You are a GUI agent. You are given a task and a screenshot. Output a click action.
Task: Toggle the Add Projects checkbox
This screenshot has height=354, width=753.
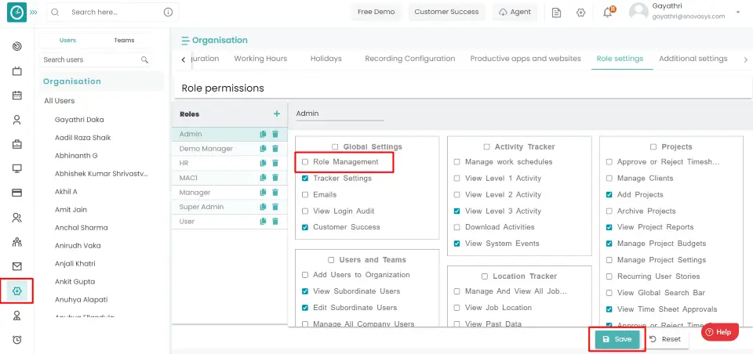click(x=609, y=195)
